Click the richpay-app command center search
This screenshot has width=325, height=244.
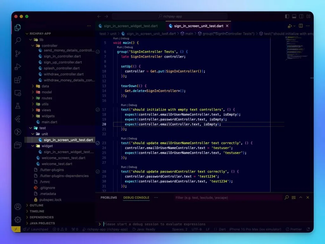(x=169, y=16)
